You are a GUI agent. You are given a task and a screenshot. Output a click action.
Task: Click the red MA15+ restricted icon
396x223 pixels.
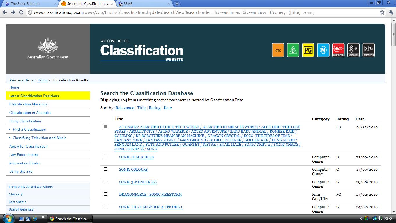pos(338,50)
